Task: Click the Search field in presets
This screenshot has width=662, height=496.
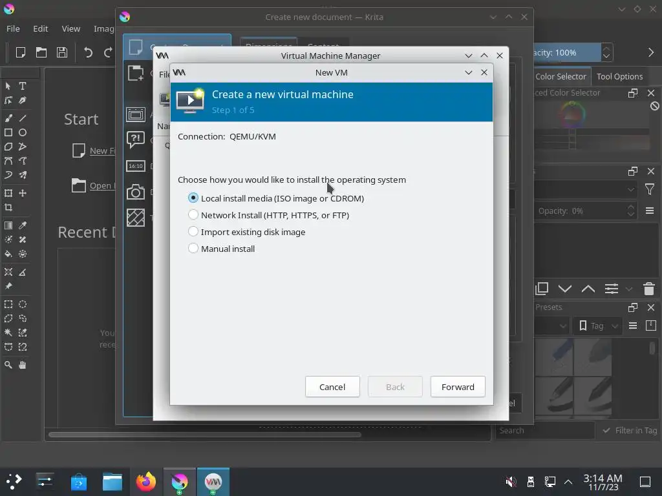Action: (544, 431)
